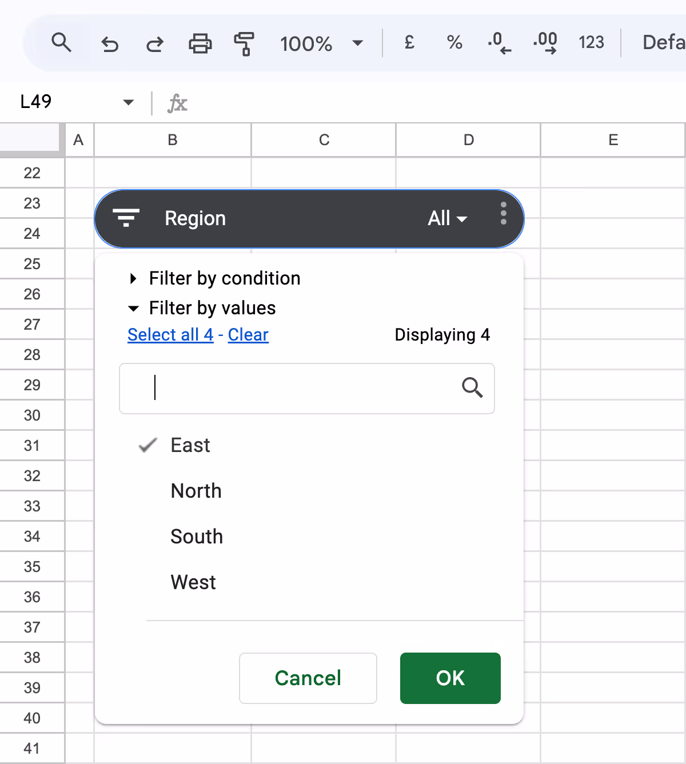Click the filter values search field
Screen dimensions: 686x764
click(307, 389)
